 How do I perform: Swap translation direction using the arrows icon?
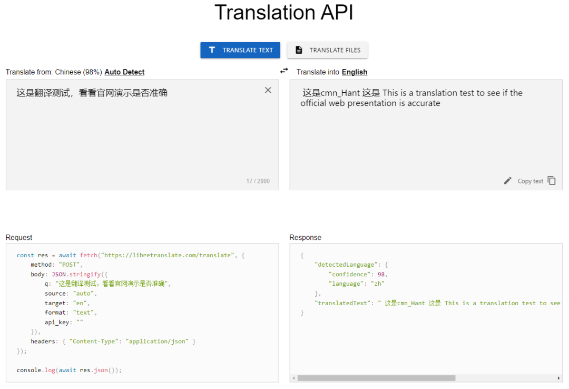(284, 70)
